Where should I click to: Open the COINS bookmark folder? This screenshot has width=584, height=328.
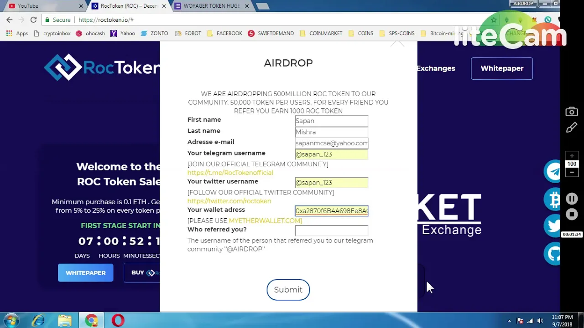tap(360, 33)
